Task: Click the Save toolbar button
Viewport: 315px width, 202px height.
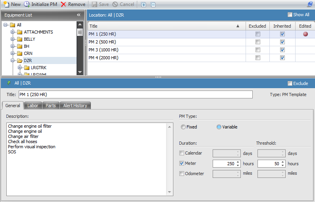Action: click(100, 4)
